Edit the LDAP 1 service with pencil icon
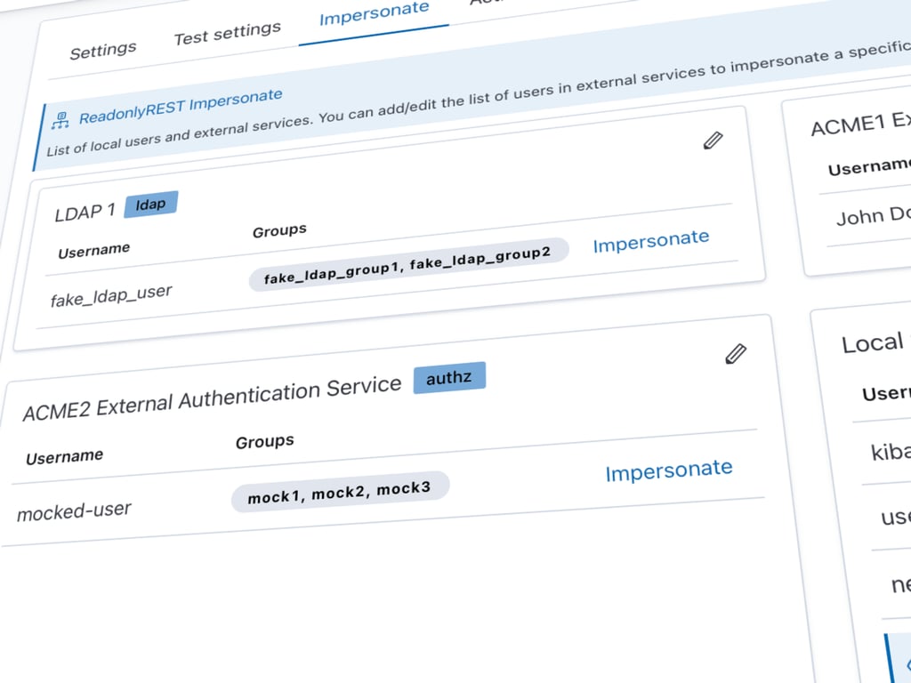 713,141
